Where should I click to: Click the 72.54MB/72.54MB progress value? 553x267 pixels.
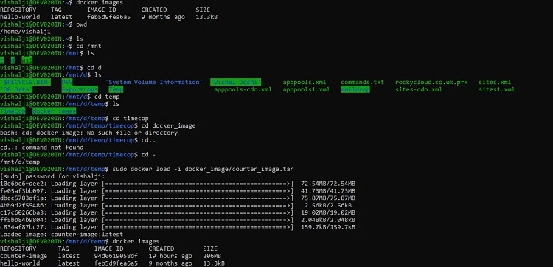click(x=328, y=184)
